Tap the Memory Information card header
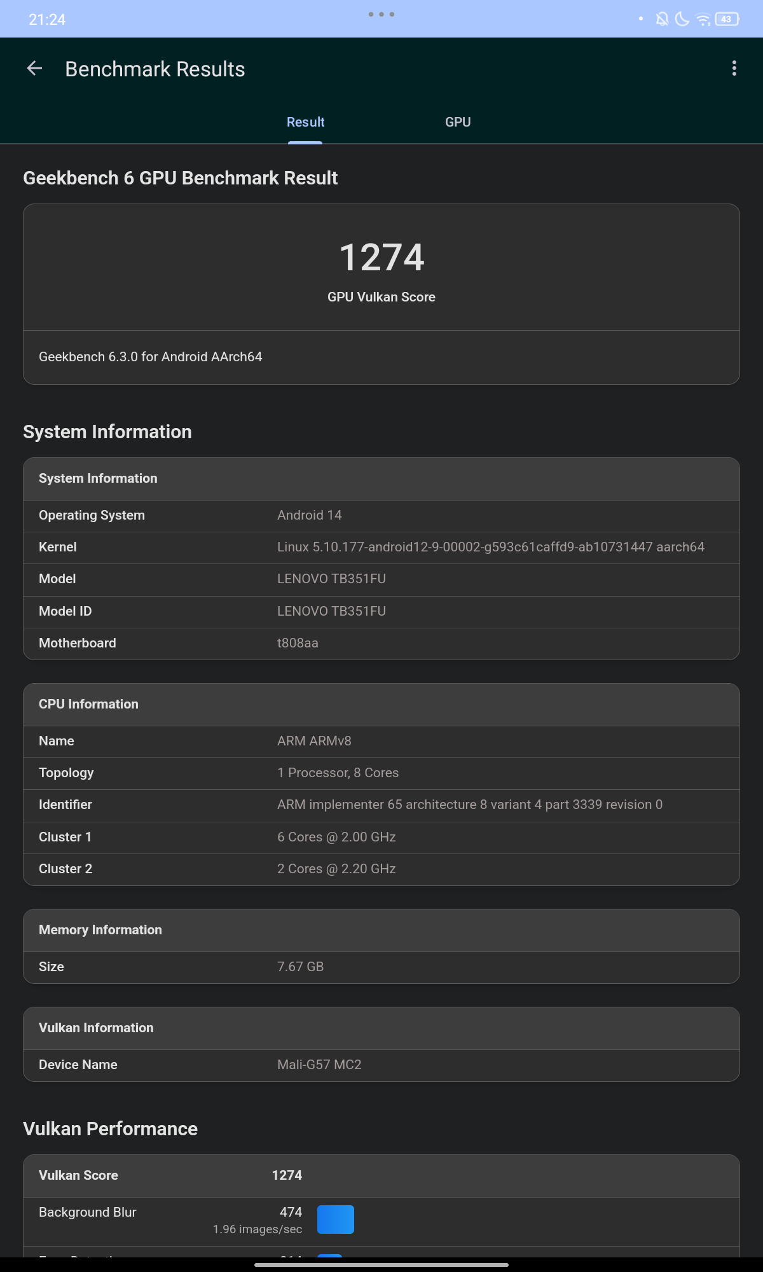Screen dimensions: 763x1272 pyautogui.click(x=381, y=930)
